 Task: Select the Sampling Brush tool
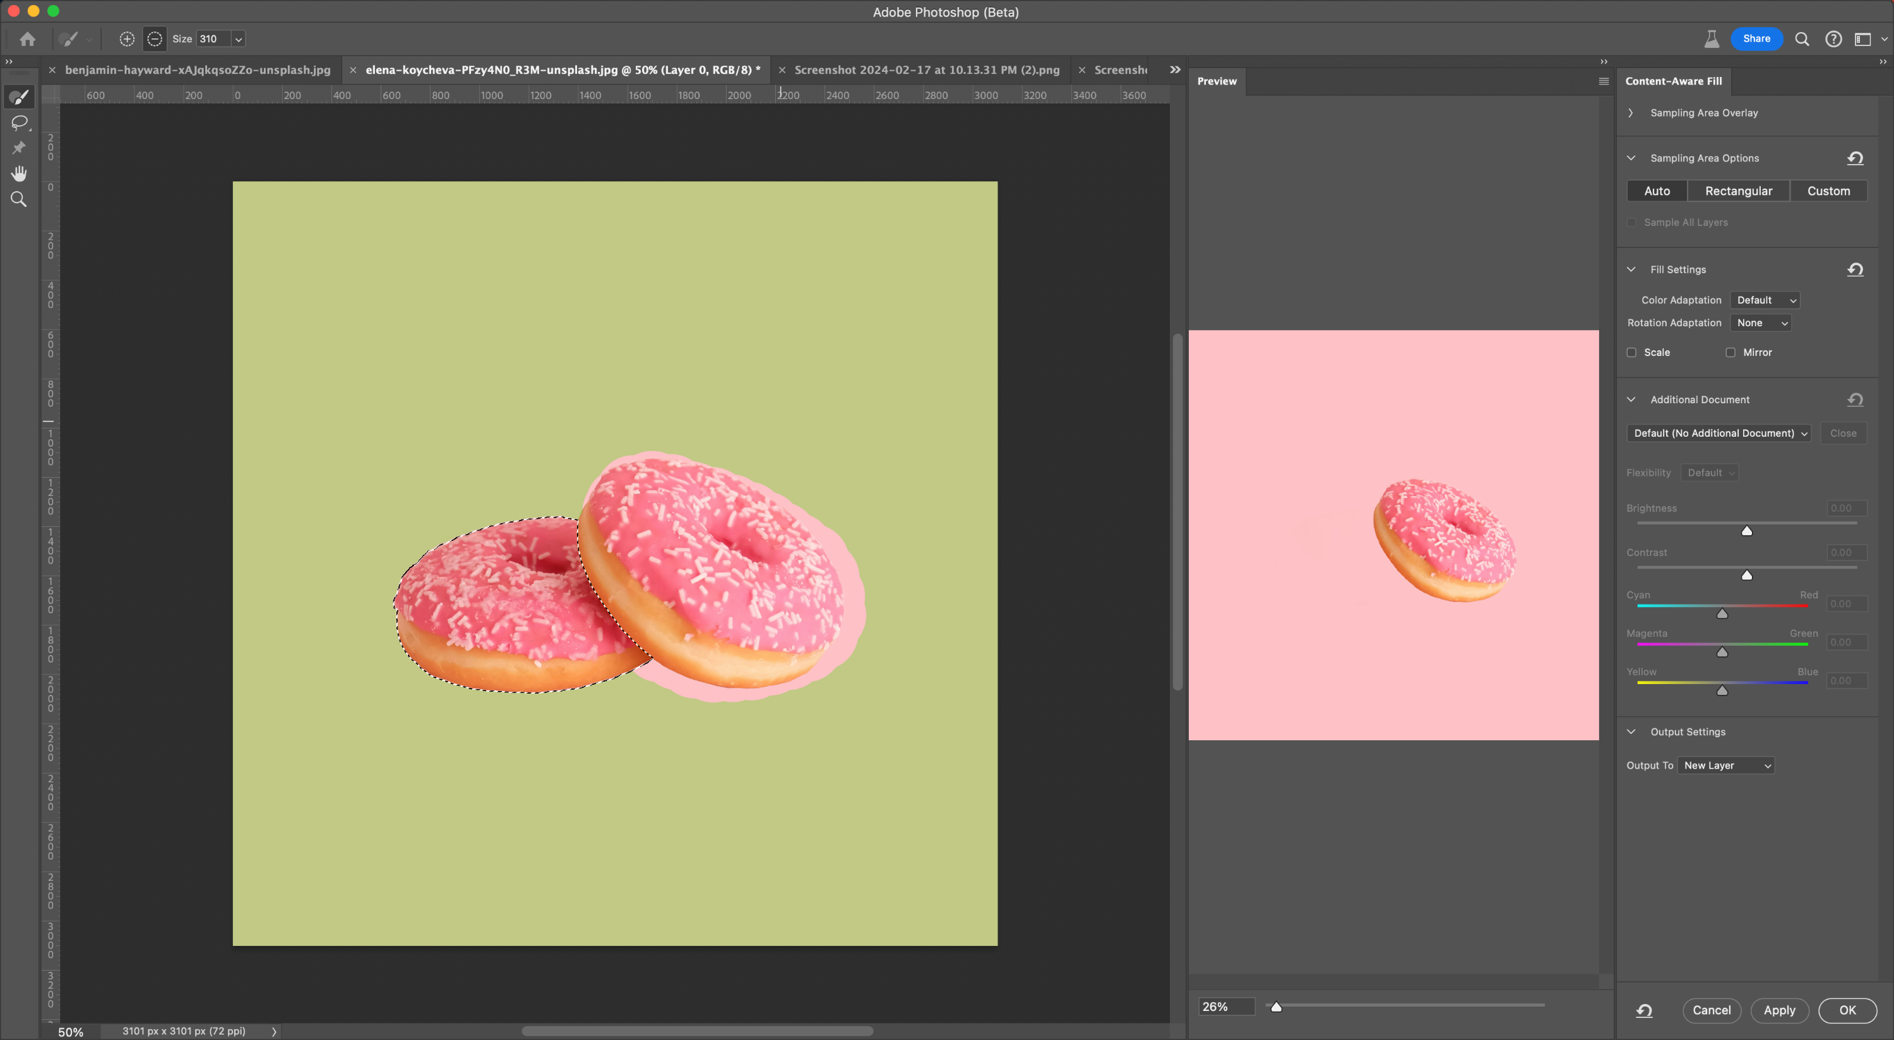click(x=19, y=97)
